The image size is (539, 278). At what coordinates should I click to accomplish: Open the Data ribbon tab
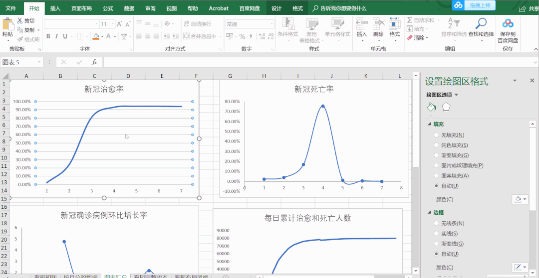click(x=129, y=8)
